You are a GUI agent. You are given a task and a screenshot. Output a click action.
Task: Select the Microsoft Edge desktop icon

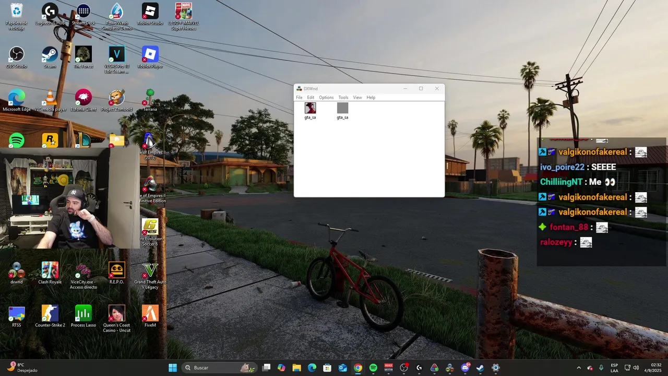17,101
